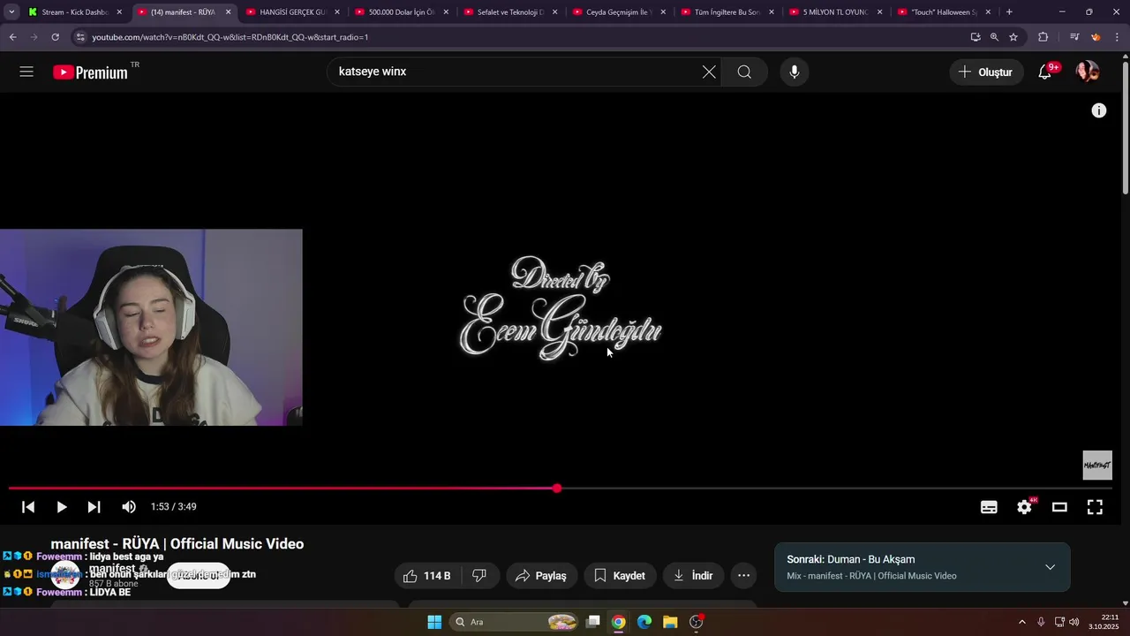Skip to the next video
The width and height of the screenshot is (1130, 636).
click(x=94, y=507)
